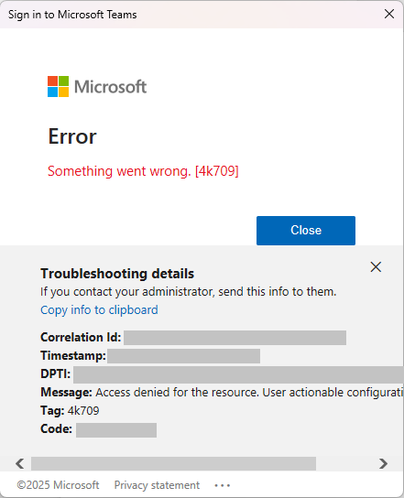Click the blue Close button
The height and width of the screenshot is (498, 404).
click(306, 231)
